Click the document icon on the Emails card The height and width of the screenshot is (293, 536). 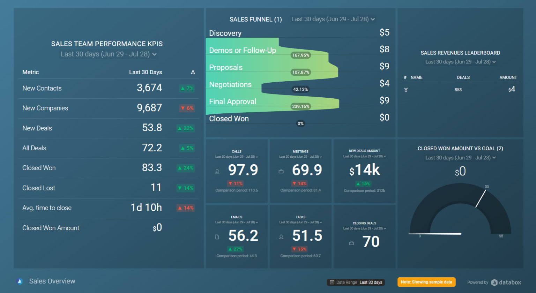coord(217,236)
